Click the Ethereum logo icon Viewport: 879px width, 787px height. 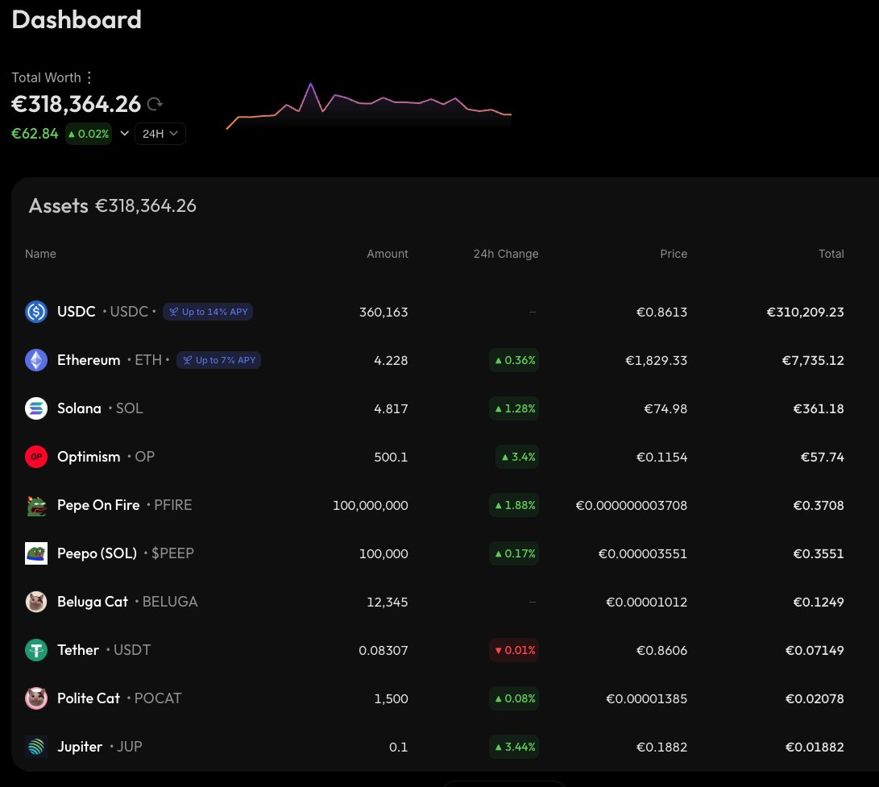tap(36, 360)
